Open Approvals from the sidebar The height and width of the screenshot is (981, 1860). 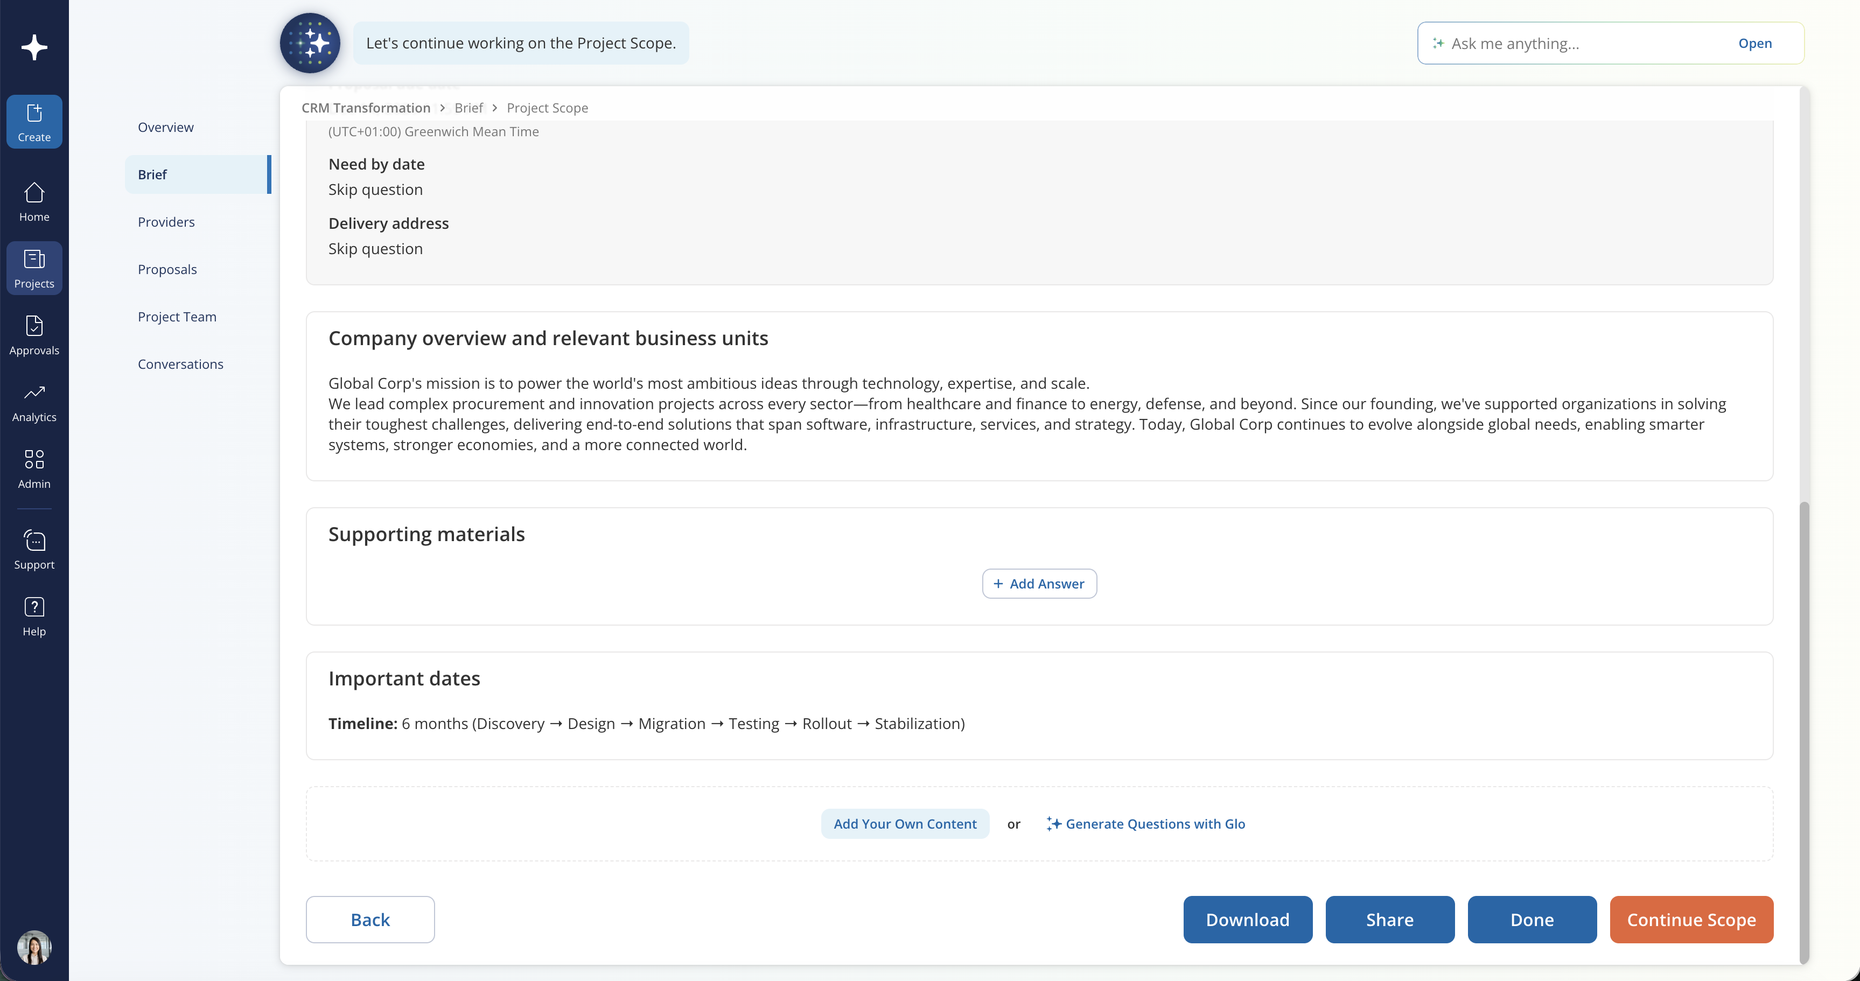pyautogui.click(x=34, y=335)
